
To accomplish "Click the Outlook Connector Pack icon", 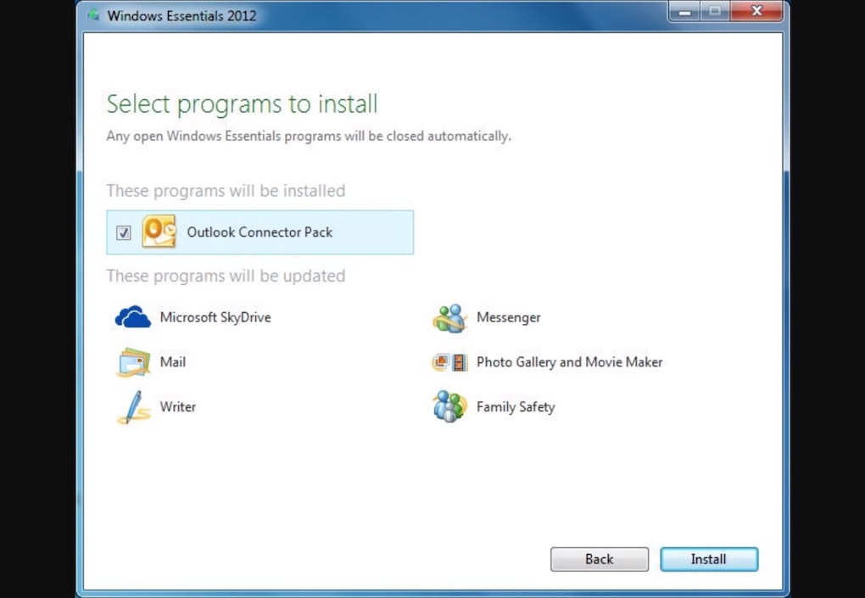I will tap(159, 232).
